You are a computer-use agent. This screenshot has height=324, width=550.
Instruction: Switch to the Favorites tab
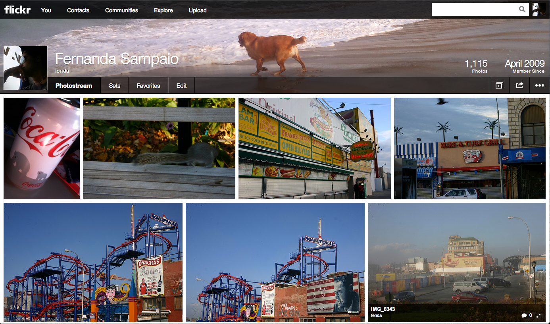coord(148,85)
